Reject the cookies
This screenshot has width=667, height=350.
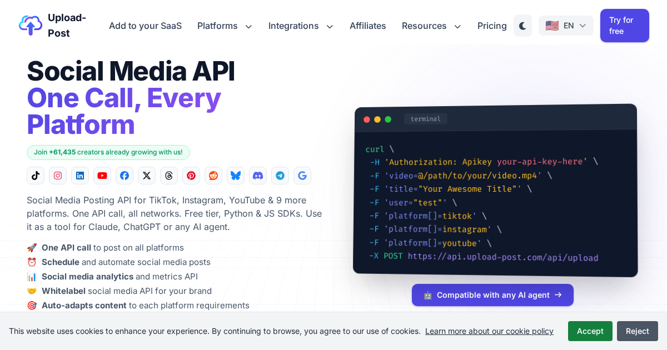click(638, 331)
